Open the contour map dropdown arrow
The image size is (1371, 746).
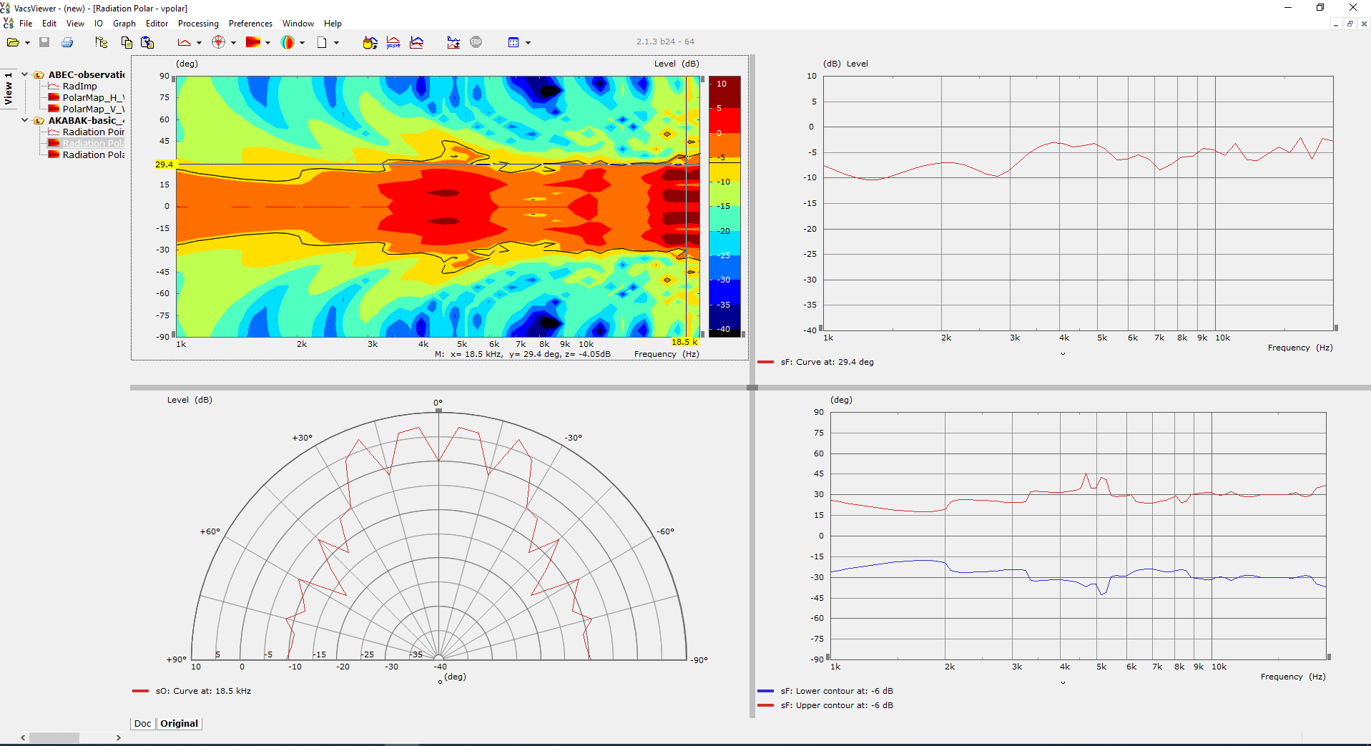[267, 43]
